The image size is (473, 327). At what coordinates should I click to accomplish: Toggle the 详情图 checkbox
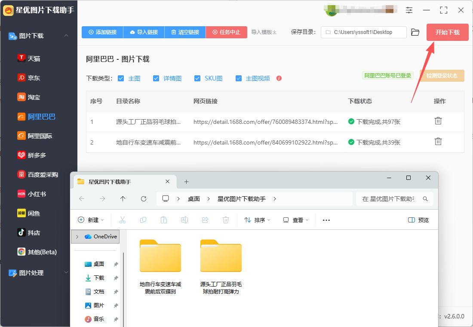(156, 78)
